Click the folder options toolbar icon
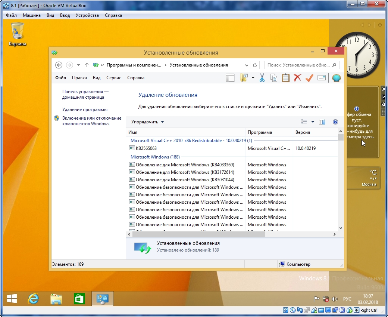 click(244, 78)
